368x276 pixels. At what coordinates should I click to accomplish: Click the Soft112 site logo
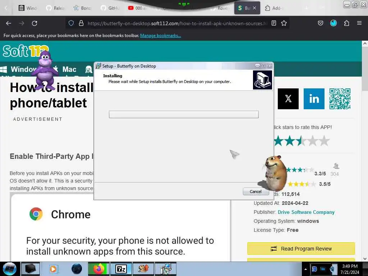(x=26, y=51)
